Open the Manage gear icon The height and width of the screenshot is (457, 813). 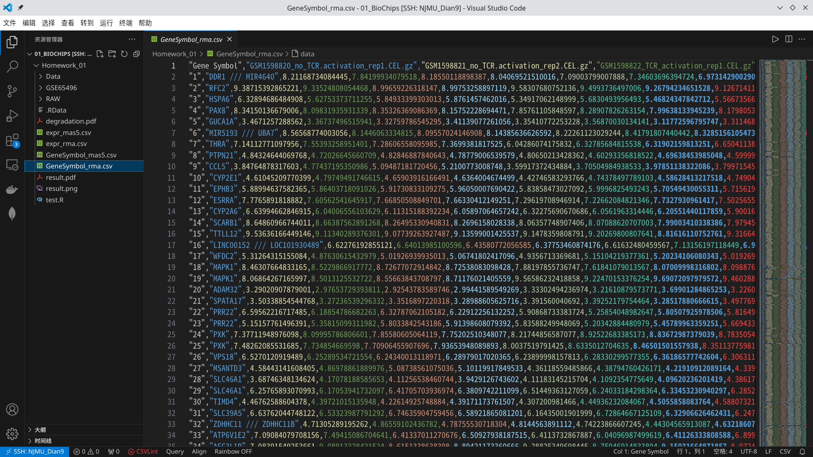click(12, 434)
